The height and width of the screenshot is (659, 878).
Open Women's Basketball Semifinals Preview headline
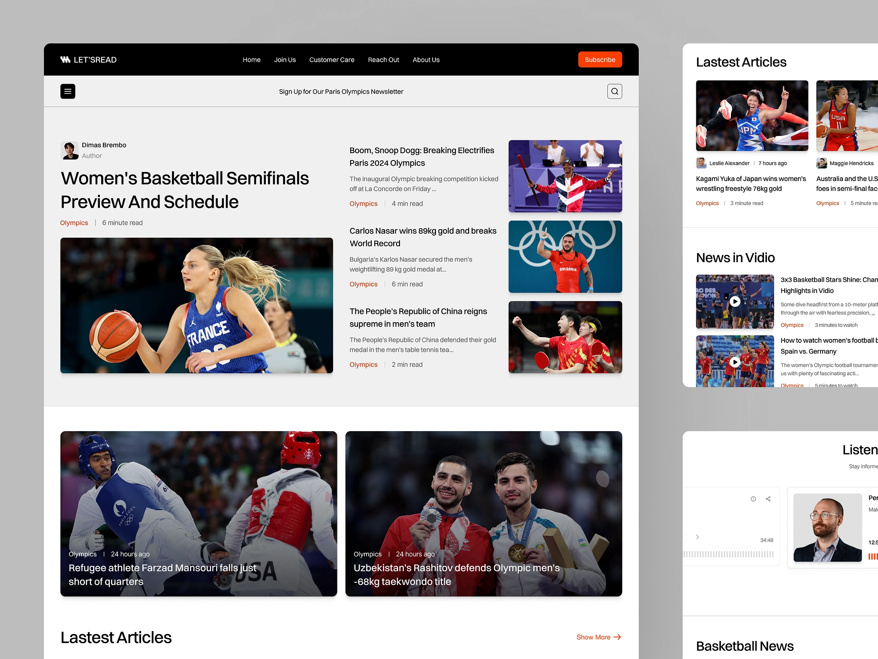pos(185,190)
